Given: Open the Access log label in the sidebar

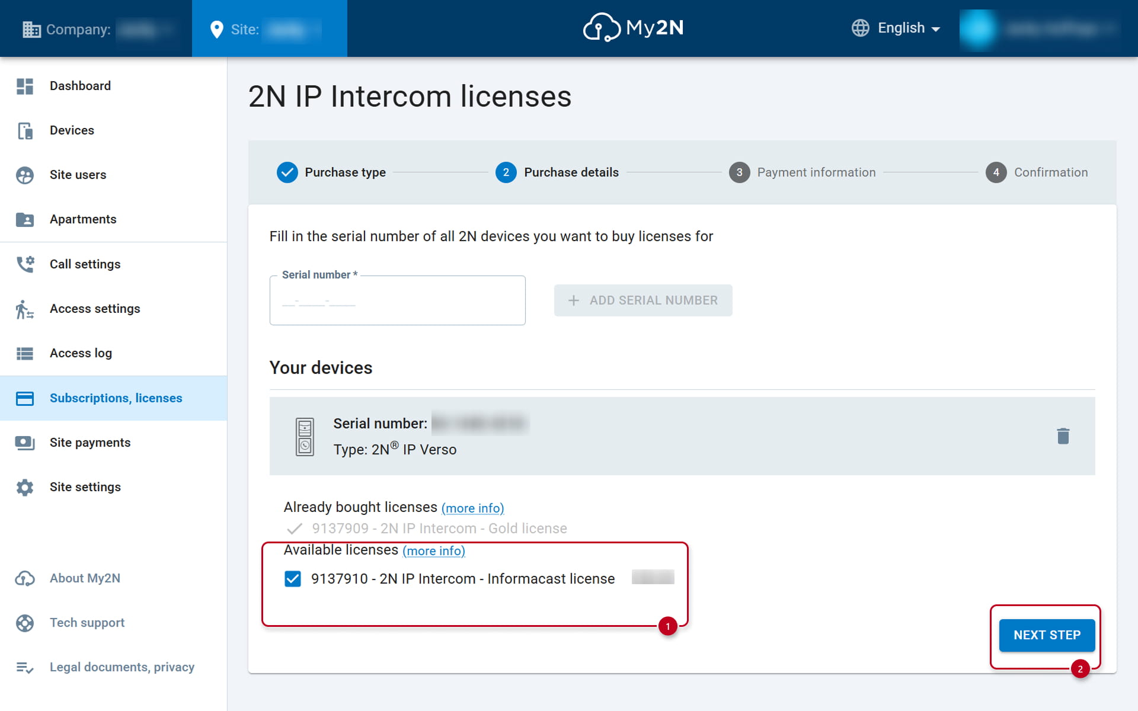Looking at the screenshot, I should pyautogui.click(x=81, y=353).
